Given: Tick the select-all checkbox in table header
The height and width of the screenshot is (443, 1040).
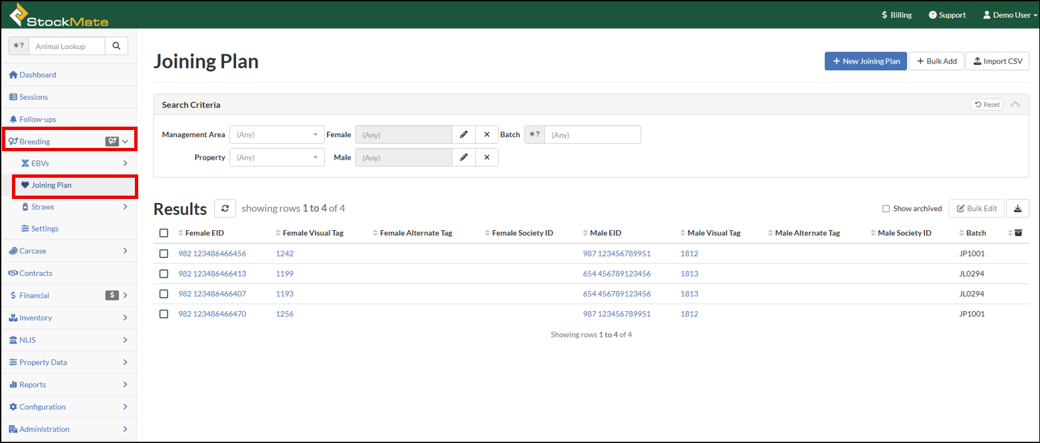Looking at the screenshot, I should pos(164,233).
